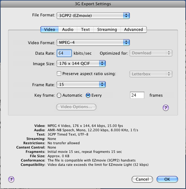
Task: Switch to the Audio tab
Action: (67, 29)
